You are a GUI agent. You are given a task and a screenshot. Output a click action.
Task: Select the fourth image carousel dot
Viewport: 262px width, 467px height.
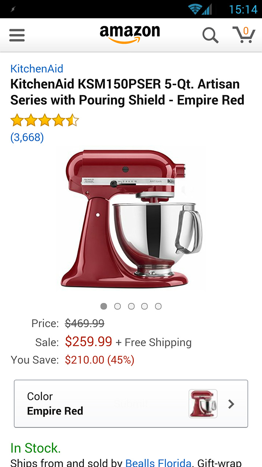[x=144, y=306]
